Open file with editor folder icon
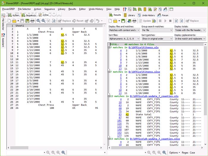 (14, 21)
